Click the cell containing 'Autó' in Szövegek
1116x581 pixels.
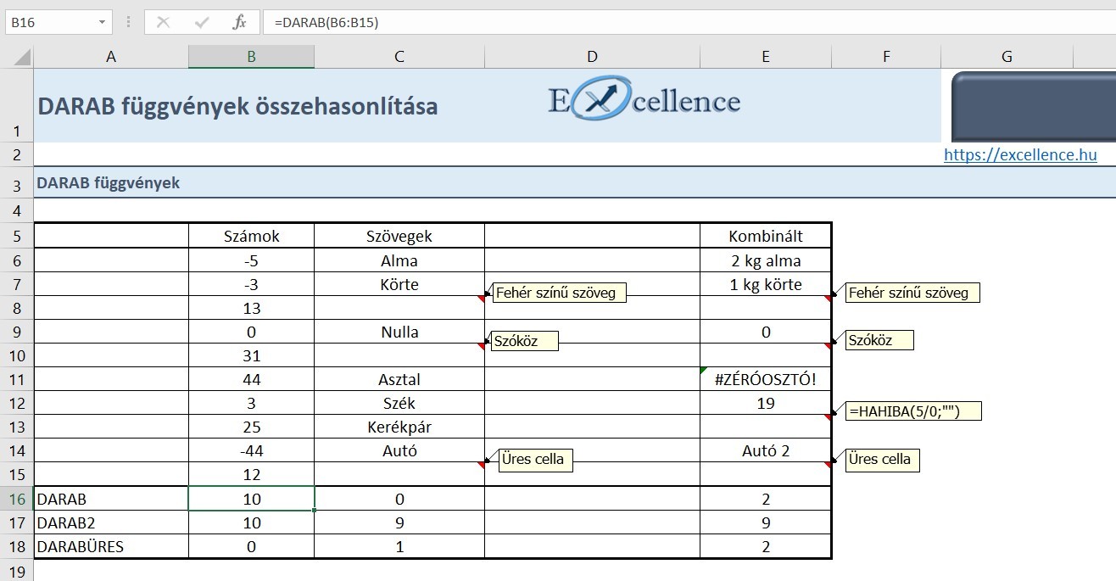[399, 450]
